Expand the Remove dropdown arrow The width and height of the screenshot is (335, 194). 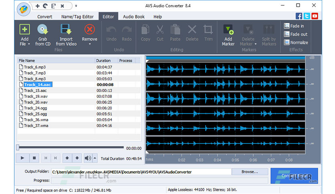pyautogui.click(x=90, y=44)
